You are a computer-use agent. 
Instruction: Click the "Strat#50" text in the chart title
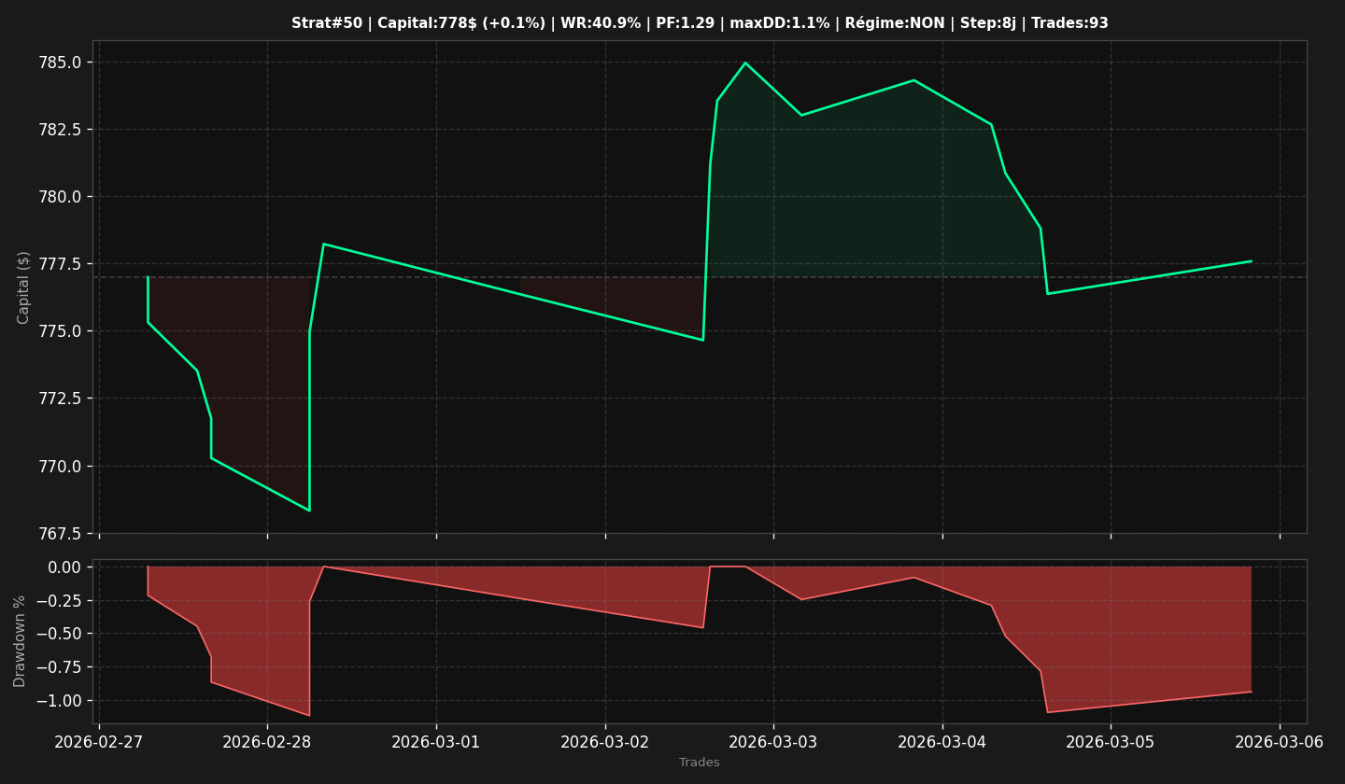327,23
